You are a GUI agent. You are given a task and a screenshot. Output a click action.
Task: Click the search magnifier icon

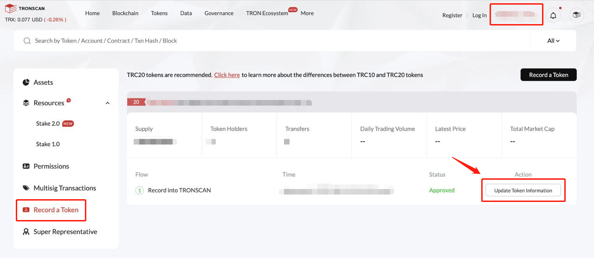(27, 41)
